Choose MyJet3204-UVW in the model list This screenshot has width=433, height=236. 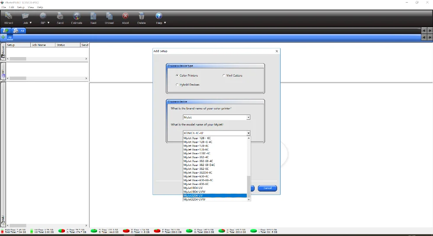point(215,199)
